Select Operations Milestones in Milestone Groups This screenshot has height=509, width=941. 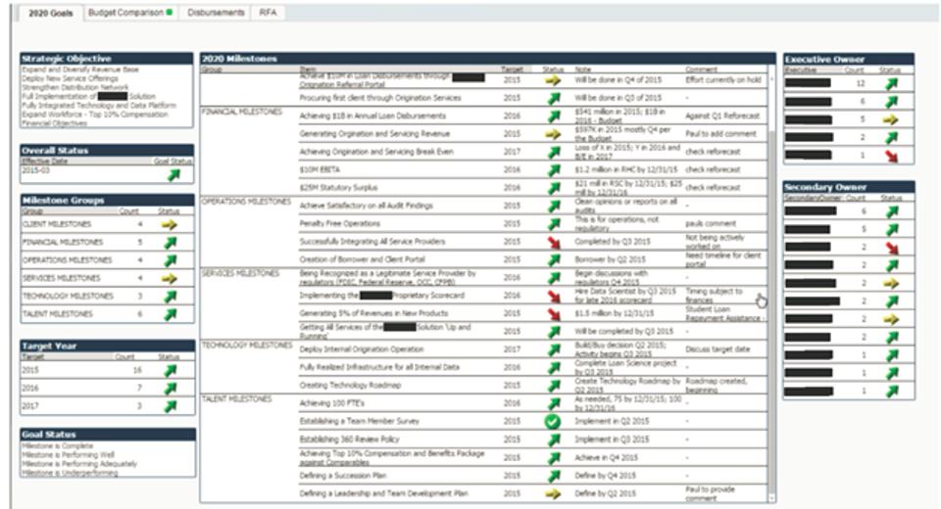62,260
